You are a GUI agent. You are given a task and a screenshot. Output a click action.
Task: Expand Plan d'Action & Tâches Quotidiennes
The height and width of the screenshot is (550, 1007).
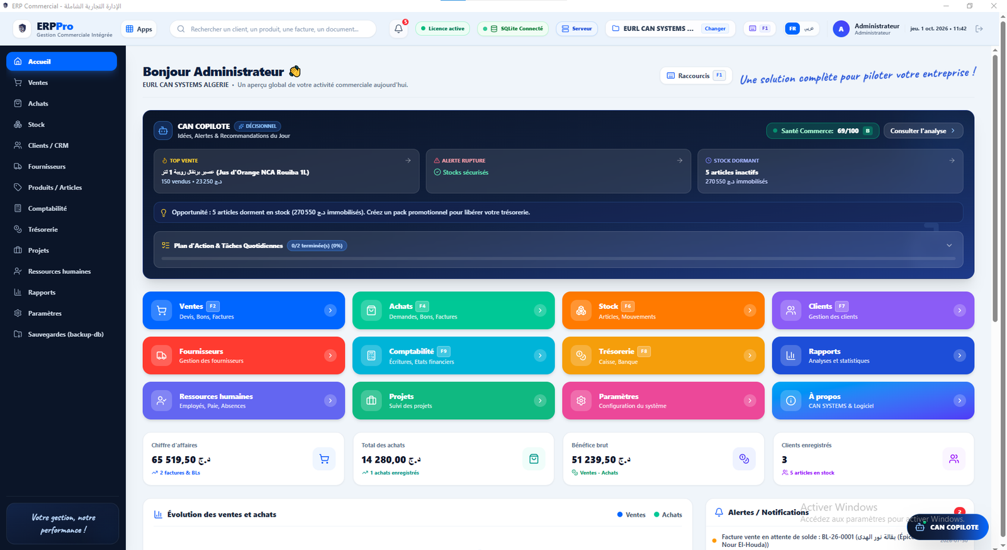click(949, 245)
